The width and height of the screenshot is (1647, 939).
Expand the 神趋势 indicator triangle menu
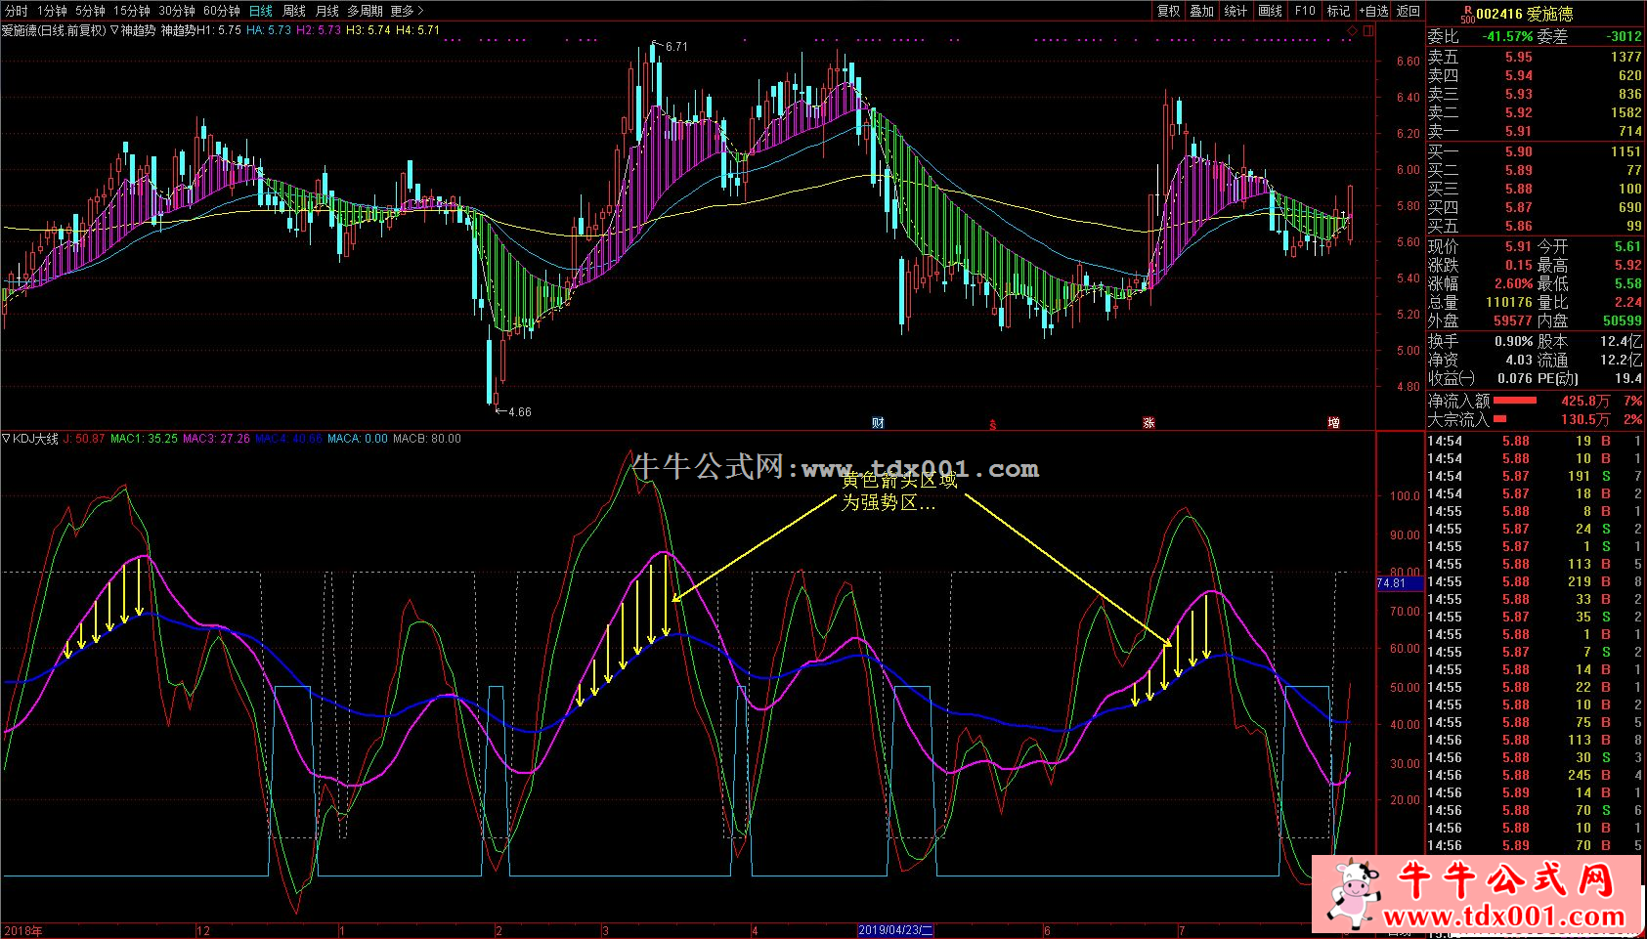pos(115,30)
